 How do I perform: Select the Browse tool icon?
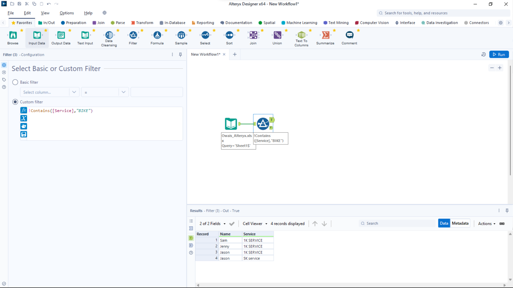13,35
